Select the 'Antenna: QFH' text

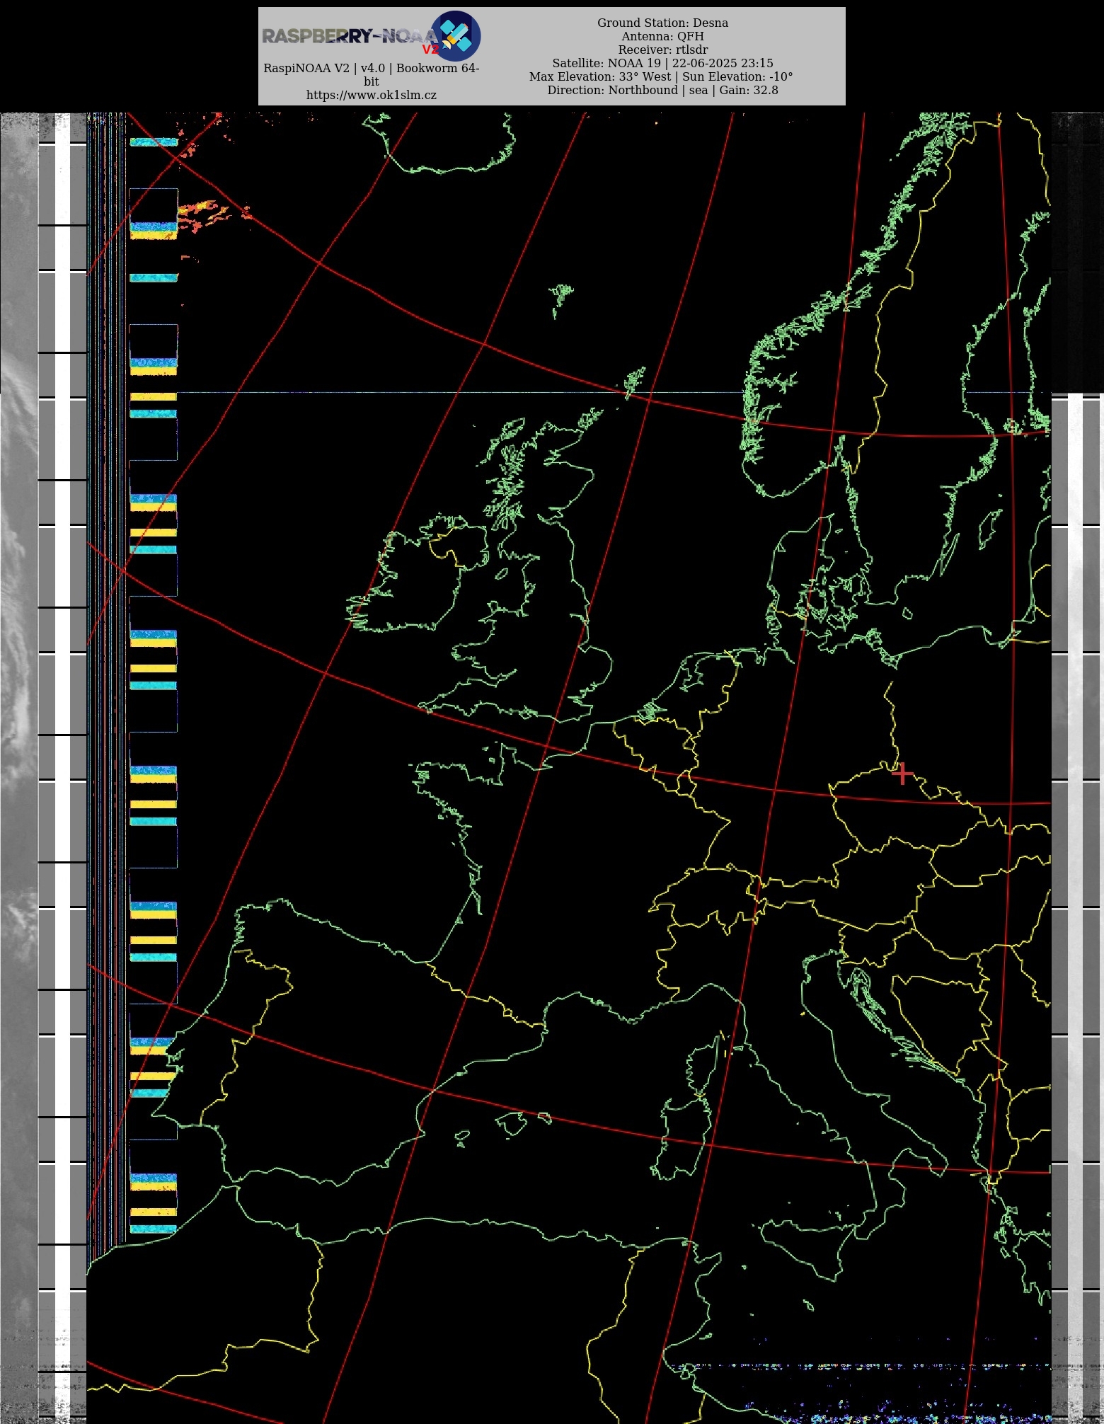(x=662, y=36)
